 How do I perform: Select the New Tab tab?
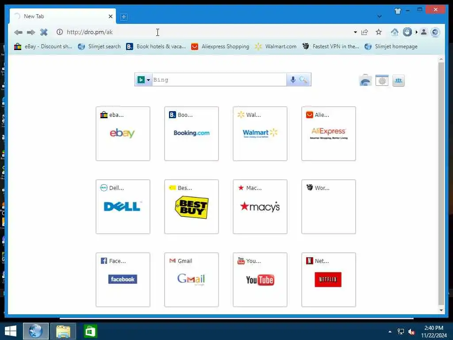[x=63, y=16]
